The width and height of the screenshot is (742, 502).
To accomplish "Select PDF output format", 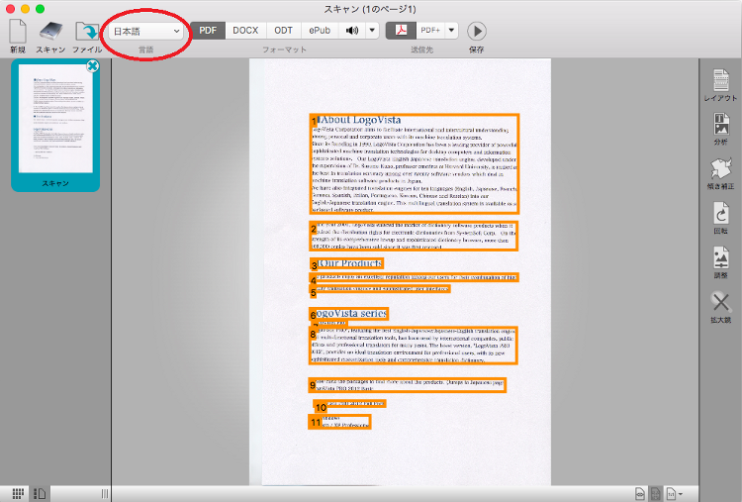I will pos(208,31).
